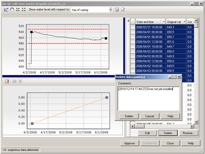Click the greyed-out up-arrow icon above the lower chart

click(x=20, y=81)
